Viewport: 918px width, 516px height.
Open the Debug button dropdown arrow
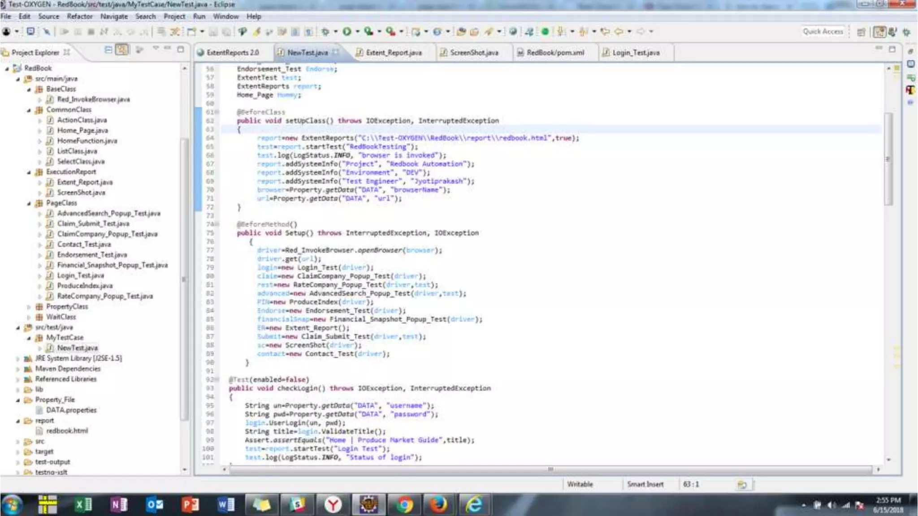(335, 31)
